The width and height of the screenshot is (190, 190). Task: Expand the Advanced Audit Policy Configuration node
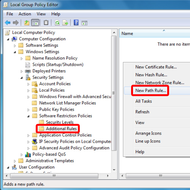click(x=28, y=148)
